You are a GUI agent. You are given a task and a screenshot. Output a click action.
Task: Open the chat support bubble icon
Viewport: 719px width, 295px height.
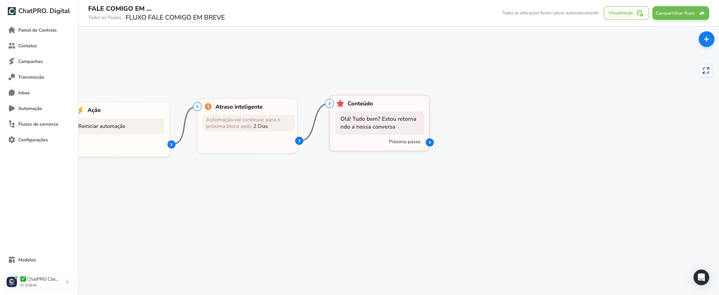pyautogui.click(x=701, y=277)
